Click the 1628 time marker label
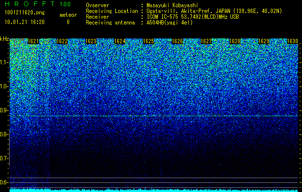 (235, 41)
